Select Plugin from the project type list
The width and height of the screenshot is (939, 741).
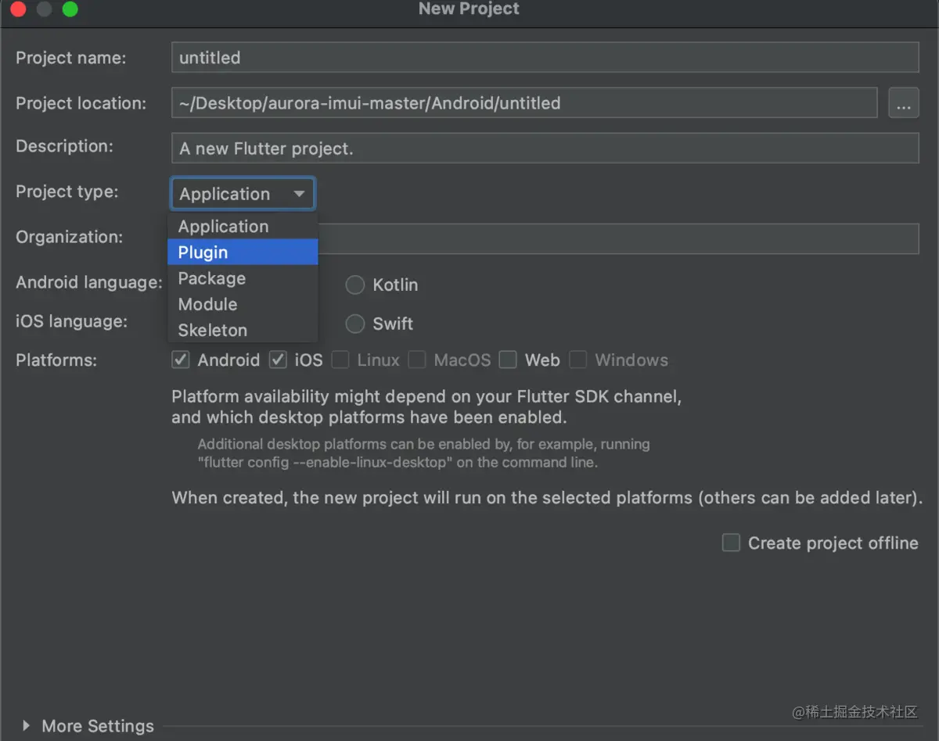click(243, 252)
